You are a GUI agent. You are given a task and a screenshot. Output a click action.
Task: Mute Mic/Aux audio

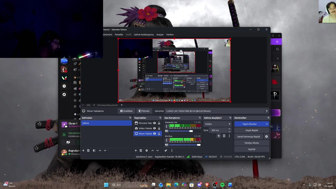point(166,145)
